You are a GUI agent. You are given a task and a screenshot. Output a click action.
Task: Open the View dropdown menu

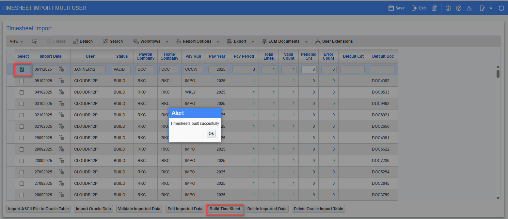16,41
